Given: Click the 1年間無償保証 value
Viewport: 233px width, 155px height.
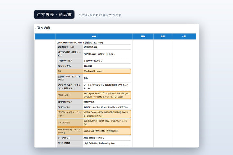Looking at the screenshot, I should 91,47.
